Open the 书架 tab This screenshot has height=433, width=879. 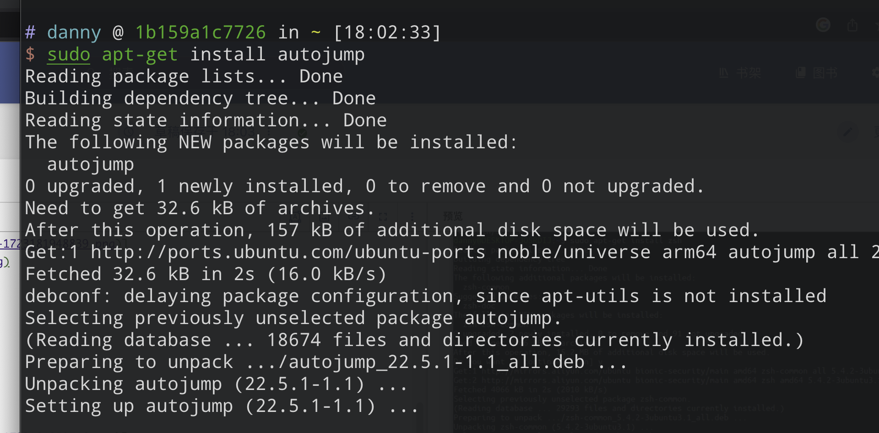[x=740, y=73]
